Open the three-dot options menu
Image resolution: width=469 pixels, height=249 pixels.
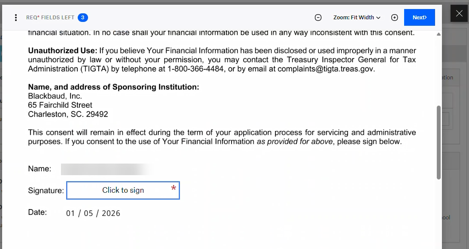[16, 17]
